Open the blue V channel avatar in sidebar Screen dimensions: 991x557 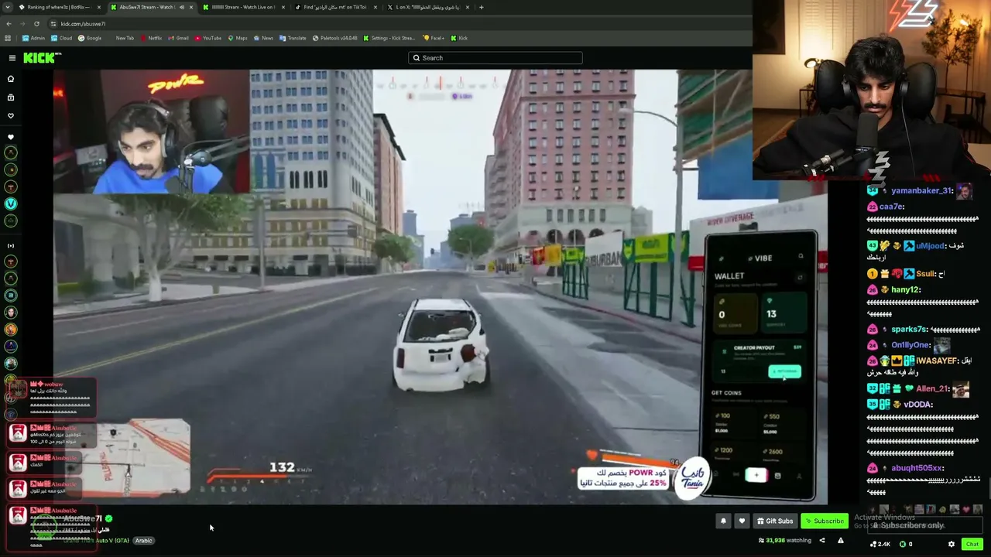11,204
